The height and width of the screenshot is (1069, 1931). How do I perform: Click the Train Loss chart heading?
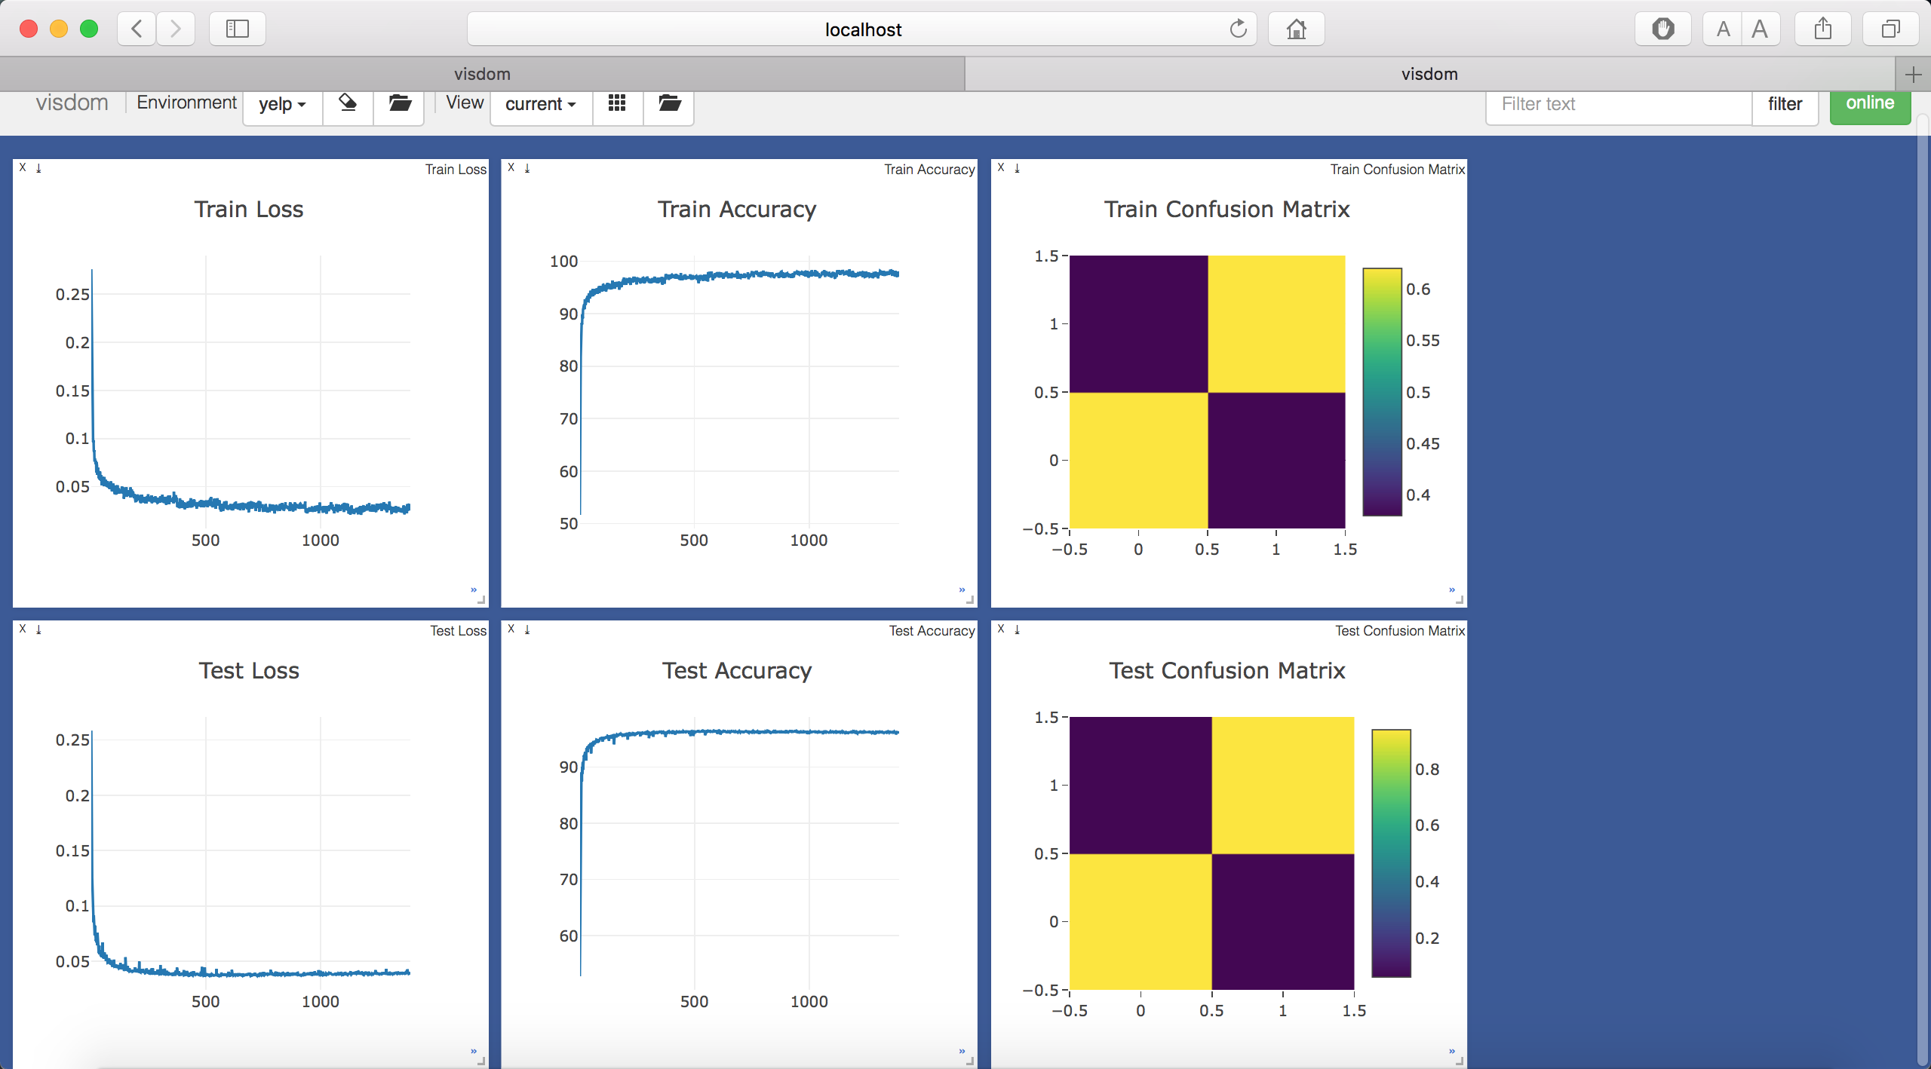(x=249, y=209)
